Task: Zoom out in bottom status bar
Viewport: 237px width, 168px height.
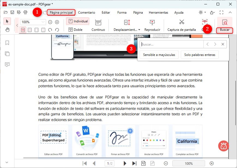Action: pyautogui.click(x=166, y=163)
